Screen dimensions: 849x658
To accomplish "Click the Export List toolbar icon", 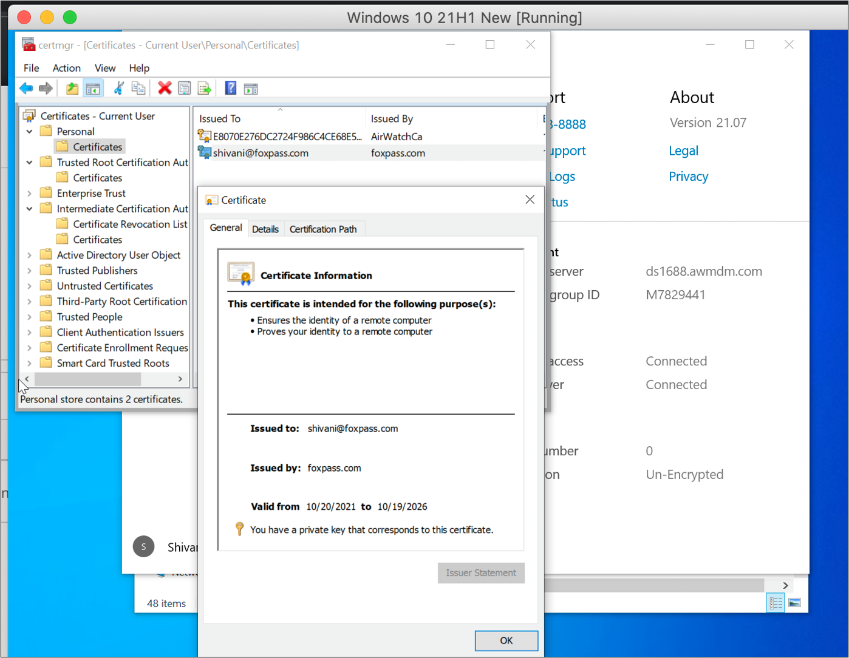I will (205, 89).
